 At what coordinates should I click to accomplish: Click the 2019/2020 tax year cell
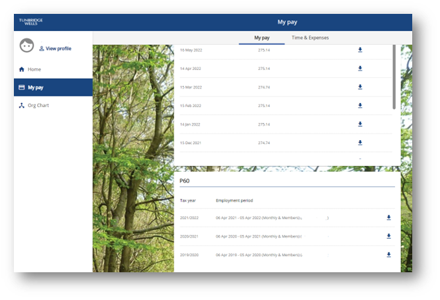click(x=189, y=255)
